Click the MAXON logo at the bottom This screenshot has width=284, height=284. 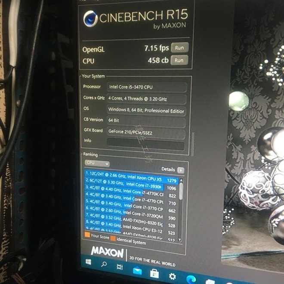[108, 252]
